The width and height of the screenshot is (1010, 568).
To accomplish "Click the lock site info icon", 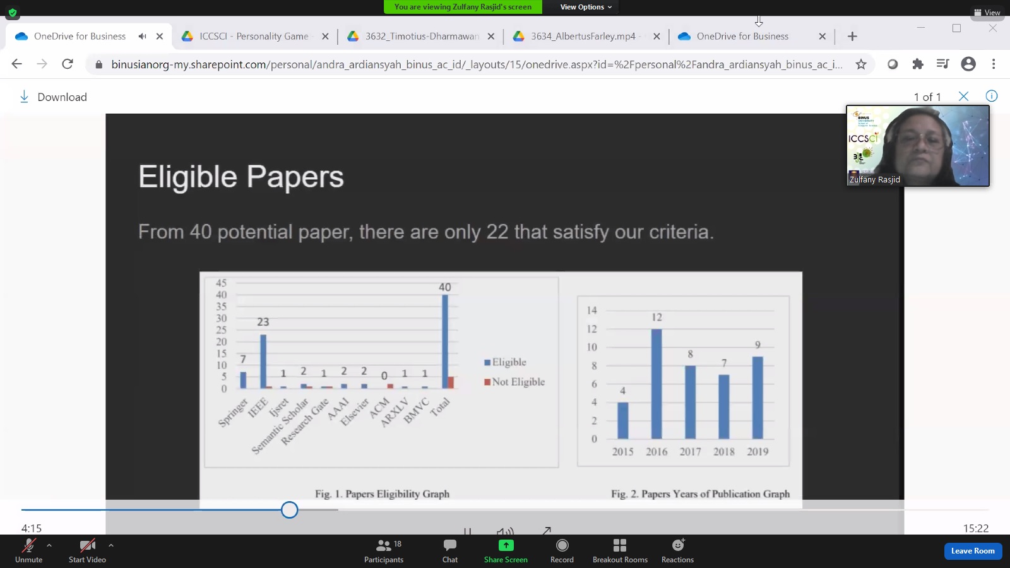I will (98, 64).
